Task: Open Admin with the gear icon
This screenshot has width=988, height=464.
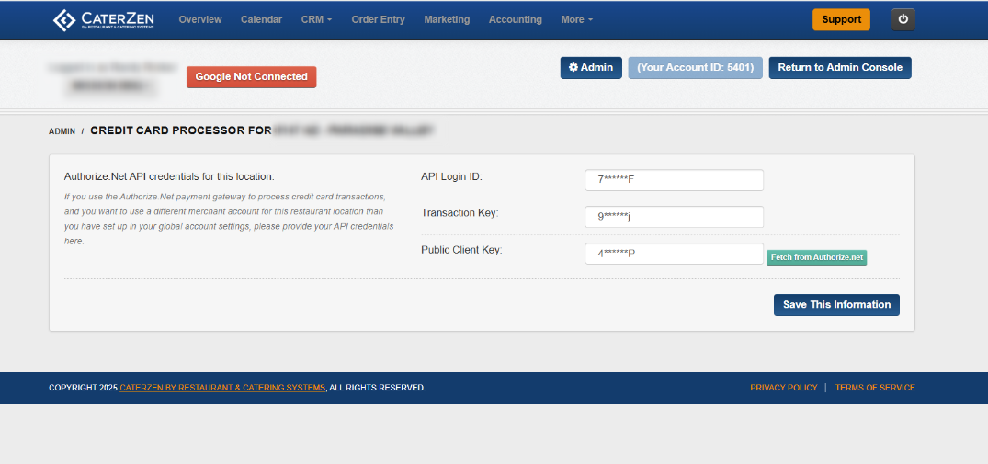Action: [591, 68]
